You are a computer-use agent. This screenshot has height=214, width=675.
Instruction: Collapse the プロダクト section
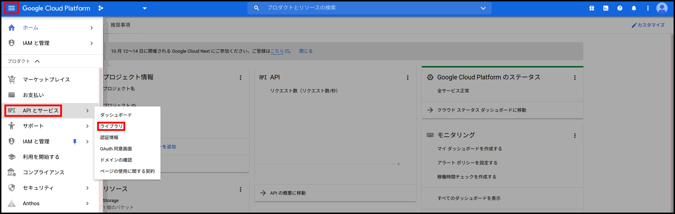(24, 61)
